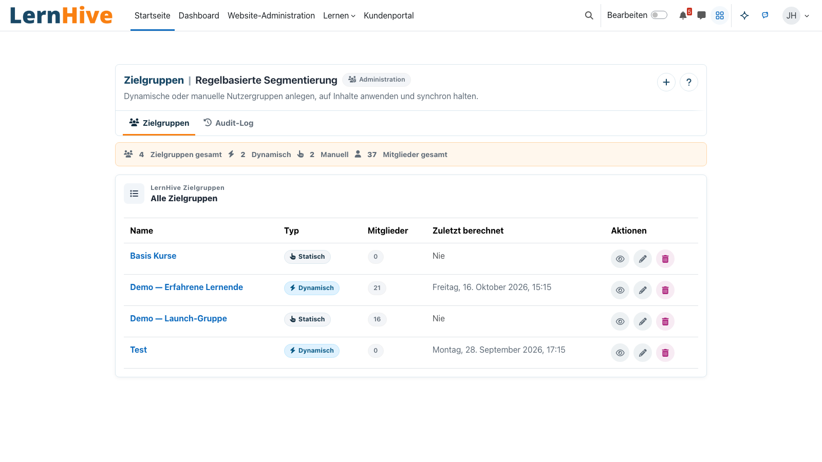Open the notifications bell
This screenshot has width=822, height=462.
pyautogui.click(x=683, y=15)
